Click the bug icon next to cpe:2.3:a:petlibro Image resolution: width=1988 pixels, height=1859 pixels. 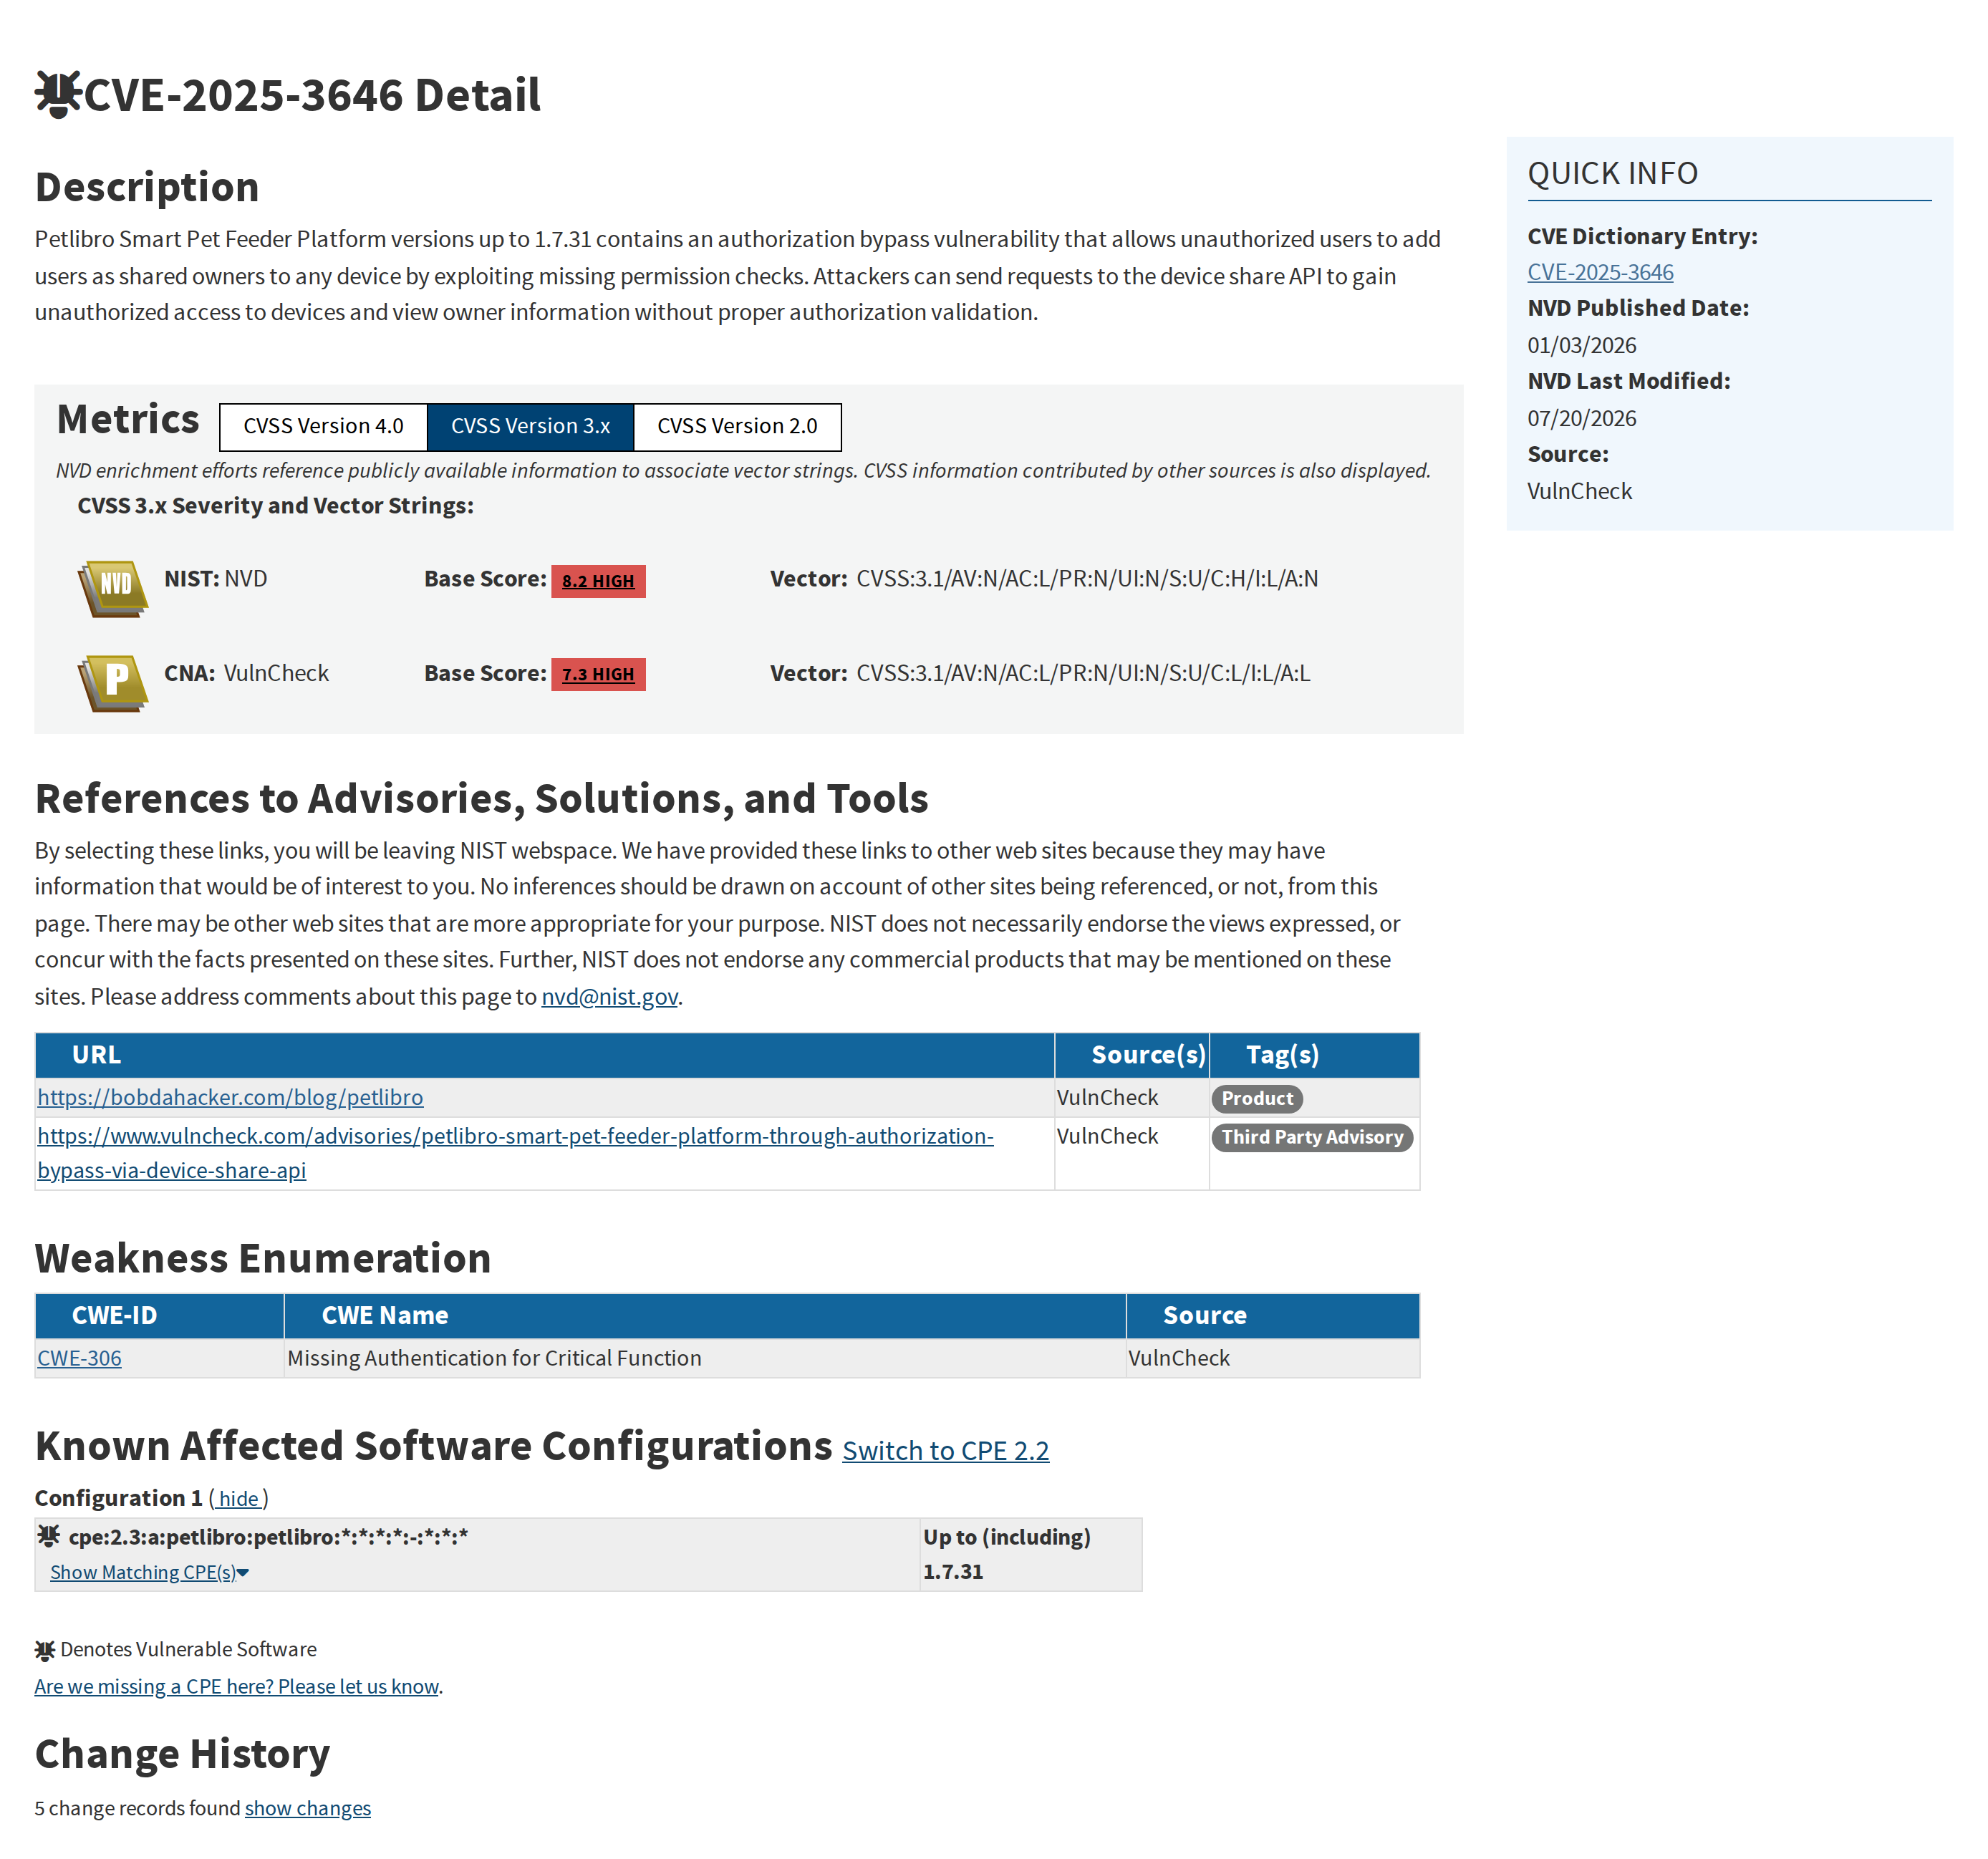tap(49, 1535)
